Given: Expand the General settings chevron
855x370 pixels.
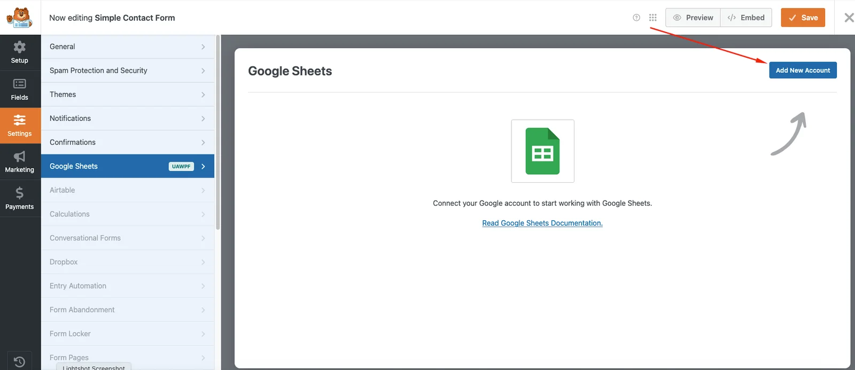Looking at the screenshot, I should (203, 47).
